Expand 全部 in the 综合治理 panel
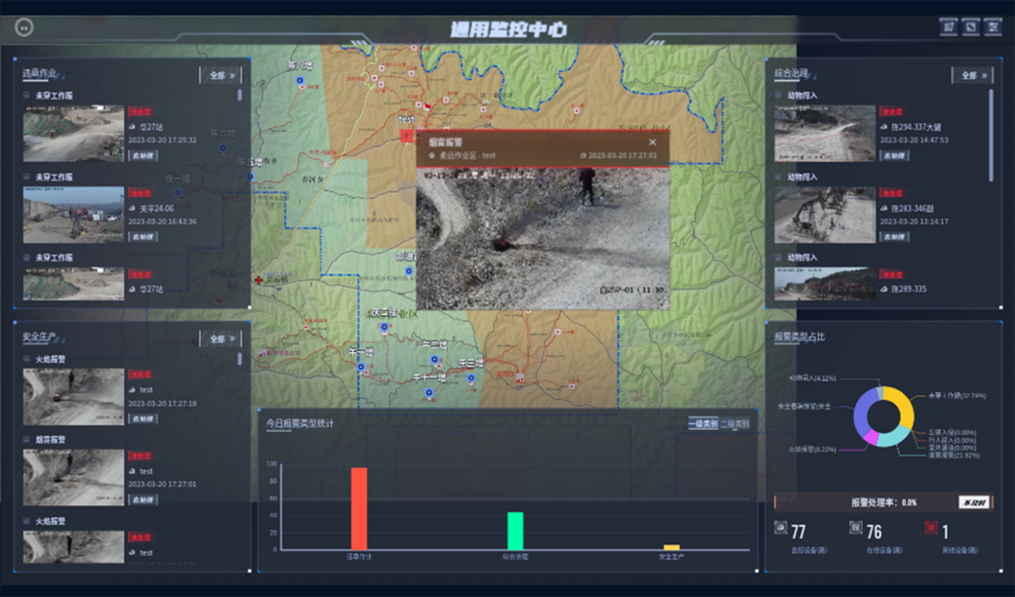Image resolution: width=1015 pixels, height=597 pixels. [x=972, y=75]
